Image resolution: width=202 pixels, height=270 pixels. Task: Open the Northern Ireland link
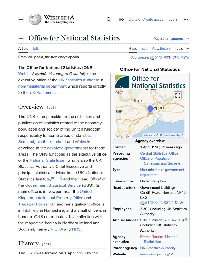[x=51, y=142]
